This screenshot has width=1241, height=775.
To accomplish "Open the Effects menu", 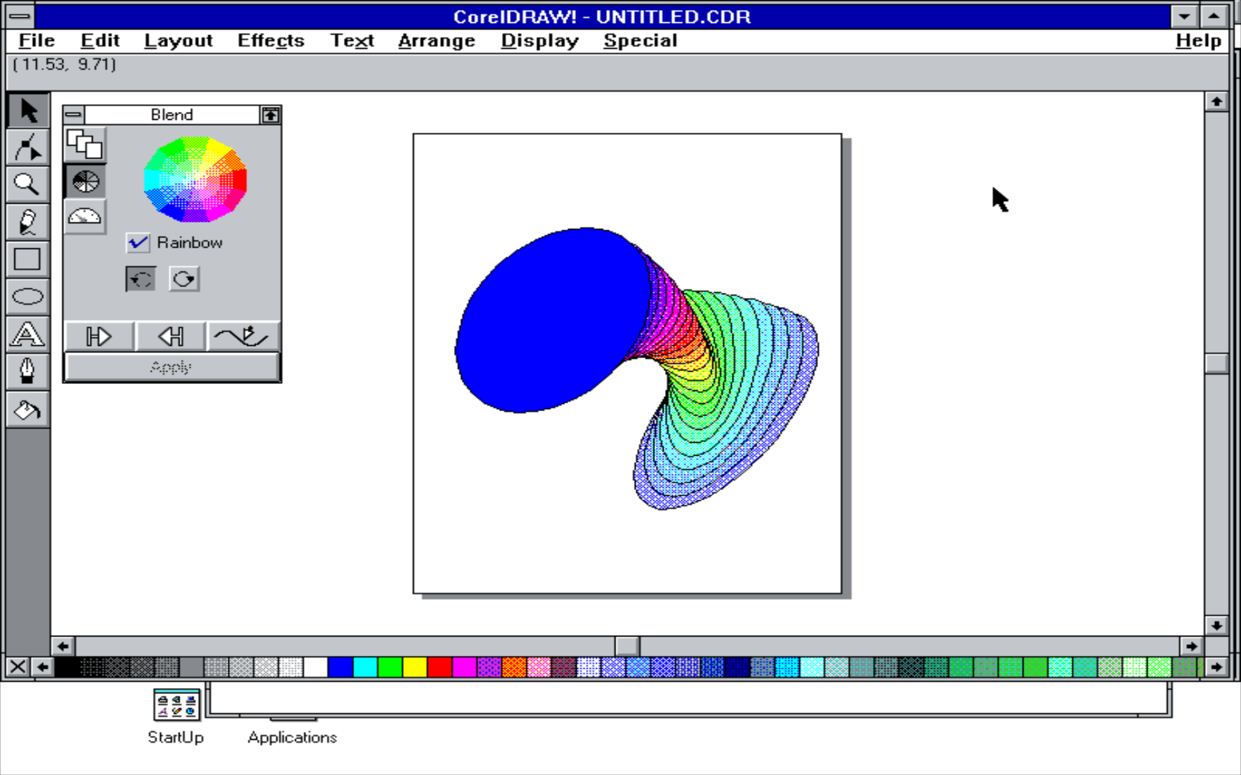I will (271, 41).
